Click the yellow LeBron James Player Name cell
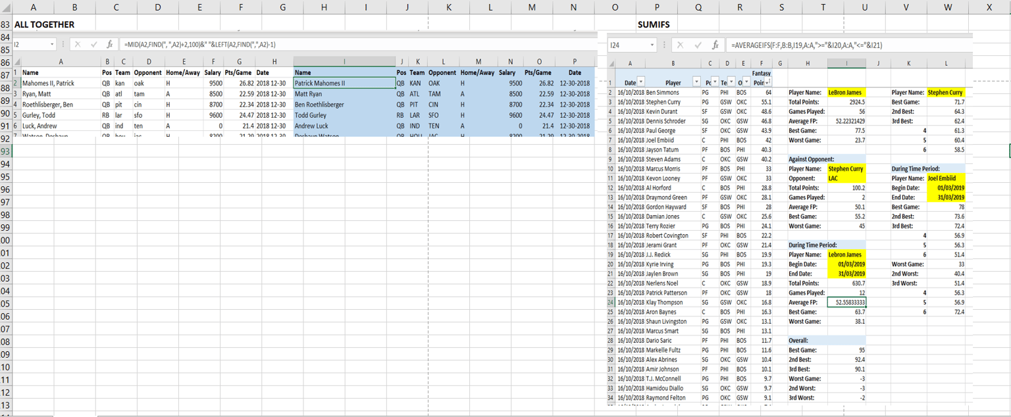 (x=846, y=93)
